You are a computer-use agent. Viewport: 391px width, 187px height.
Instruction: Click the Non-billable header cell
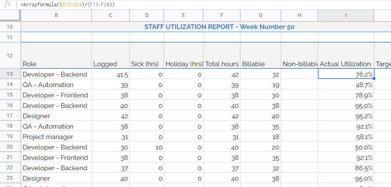(299, 55)
